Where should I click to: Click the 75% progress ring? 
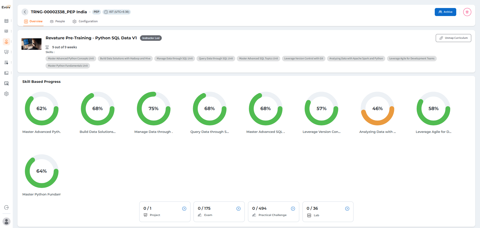(x=153, y=109)
